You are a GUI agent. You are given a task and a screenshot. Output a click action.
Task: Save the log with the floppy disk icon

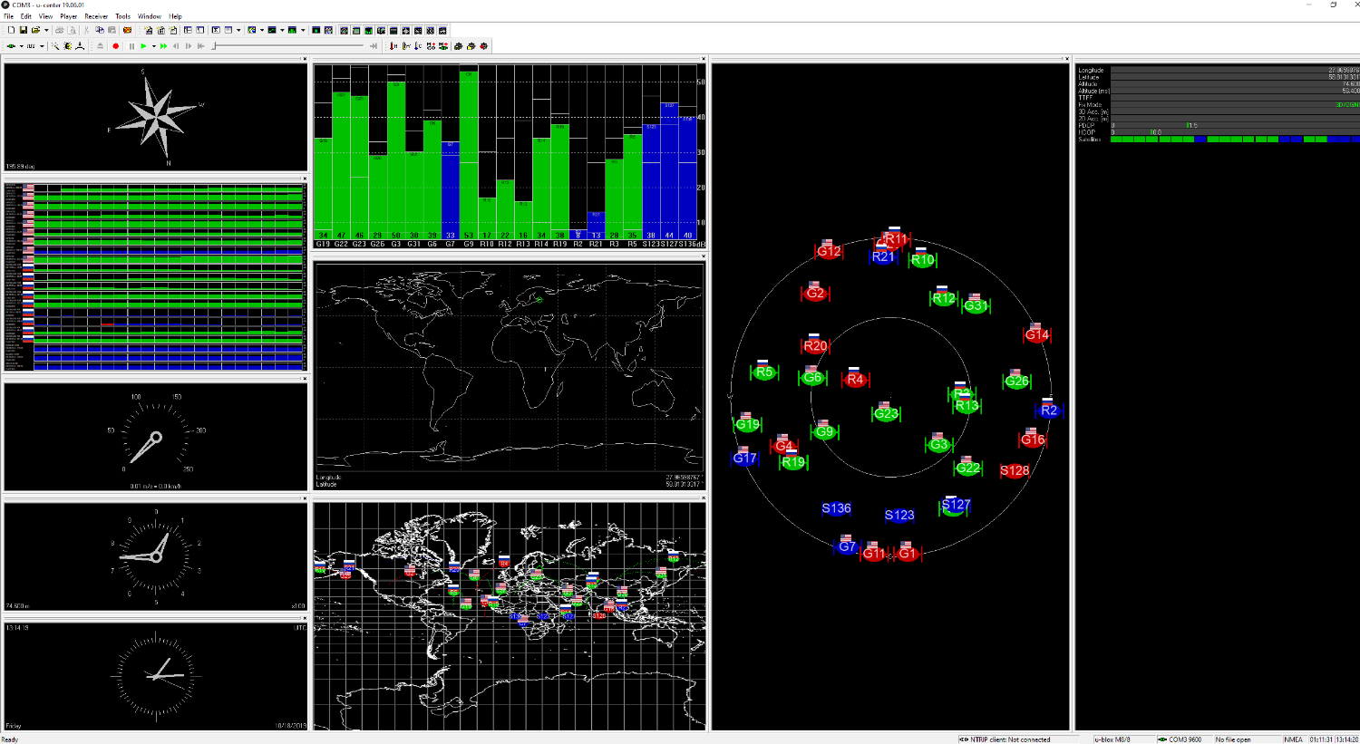pyautogui.click(x=24, y=30)
